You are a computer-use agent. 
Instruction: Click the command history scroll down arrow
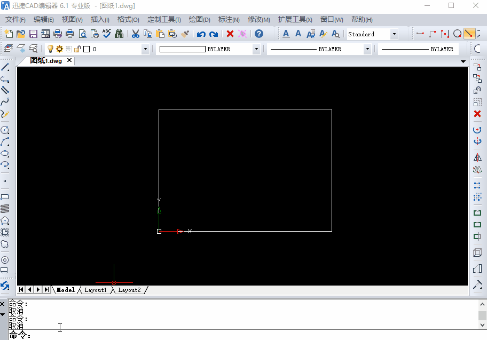pyautogui.click(x=482, y=325)
